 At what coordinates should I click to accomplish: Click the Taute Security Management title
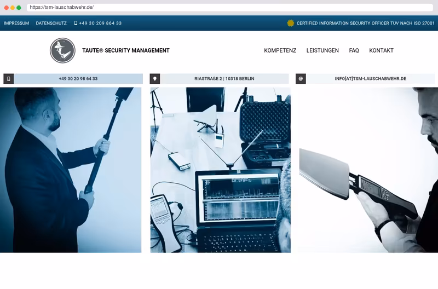point(126,50)
